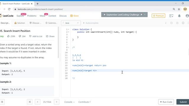Collapse comment fold arrow on line 8

(69, 47)
